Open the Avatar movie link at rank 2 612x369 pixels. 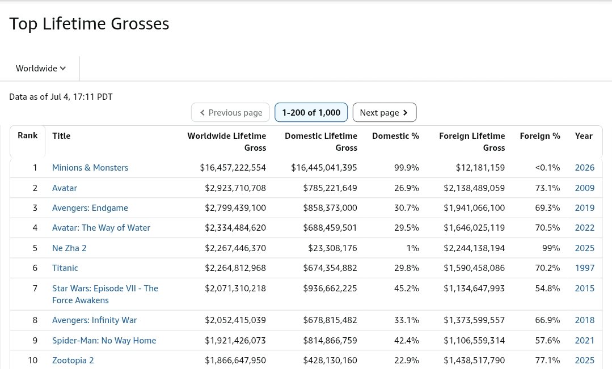tap(65, 188)
